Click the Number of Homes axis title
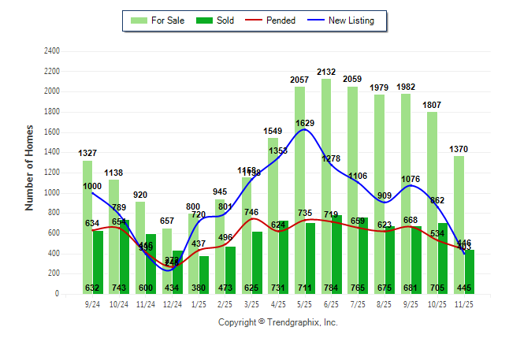 pyautogui.click(x=29, y=167)
